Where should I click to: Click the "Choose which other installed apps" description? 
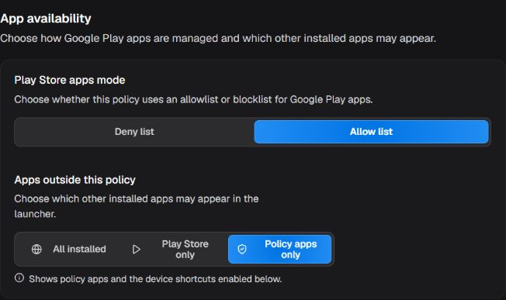[x=136, y=206]
